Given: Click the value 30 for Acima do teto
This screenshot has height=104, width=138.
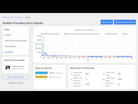Looking at the screenshot, I should [119, 74].
